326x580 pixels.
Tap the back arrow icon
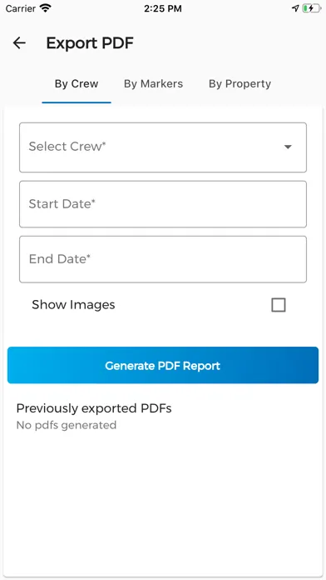point(19,42)
